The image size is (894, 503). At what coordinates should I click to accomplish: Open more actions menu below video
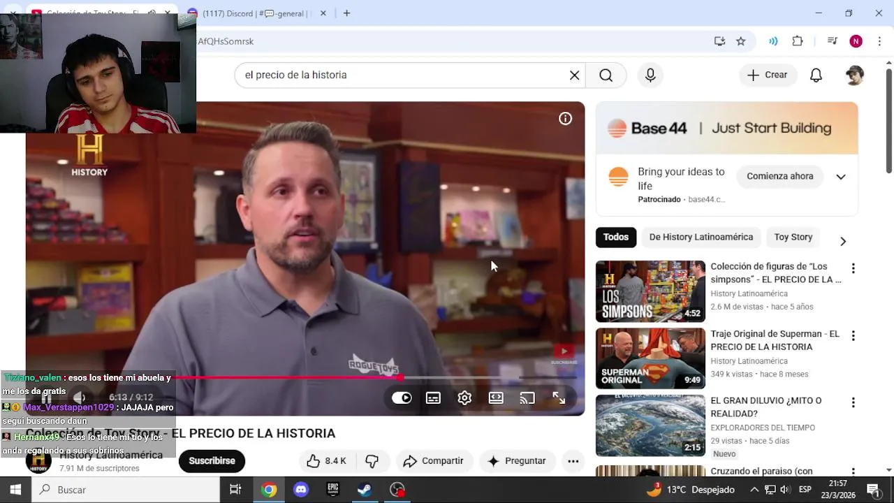pyautogui.click(x=573, y=461)
